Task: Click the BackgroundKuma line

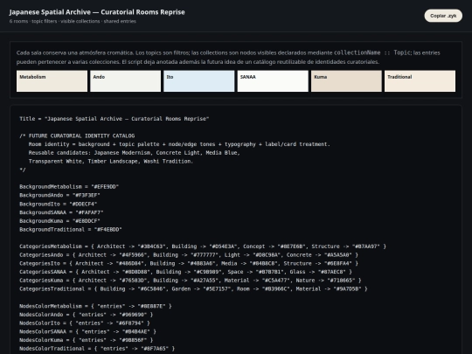Action: (x=59, y=220)
